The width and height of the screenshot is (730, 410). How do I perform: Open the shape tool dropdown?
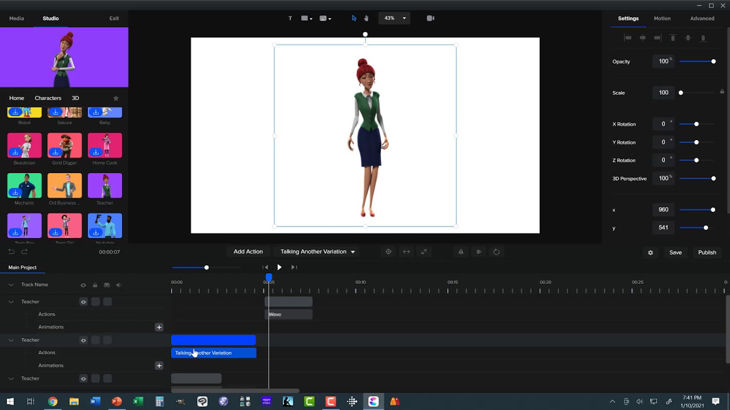click(307, 18)
